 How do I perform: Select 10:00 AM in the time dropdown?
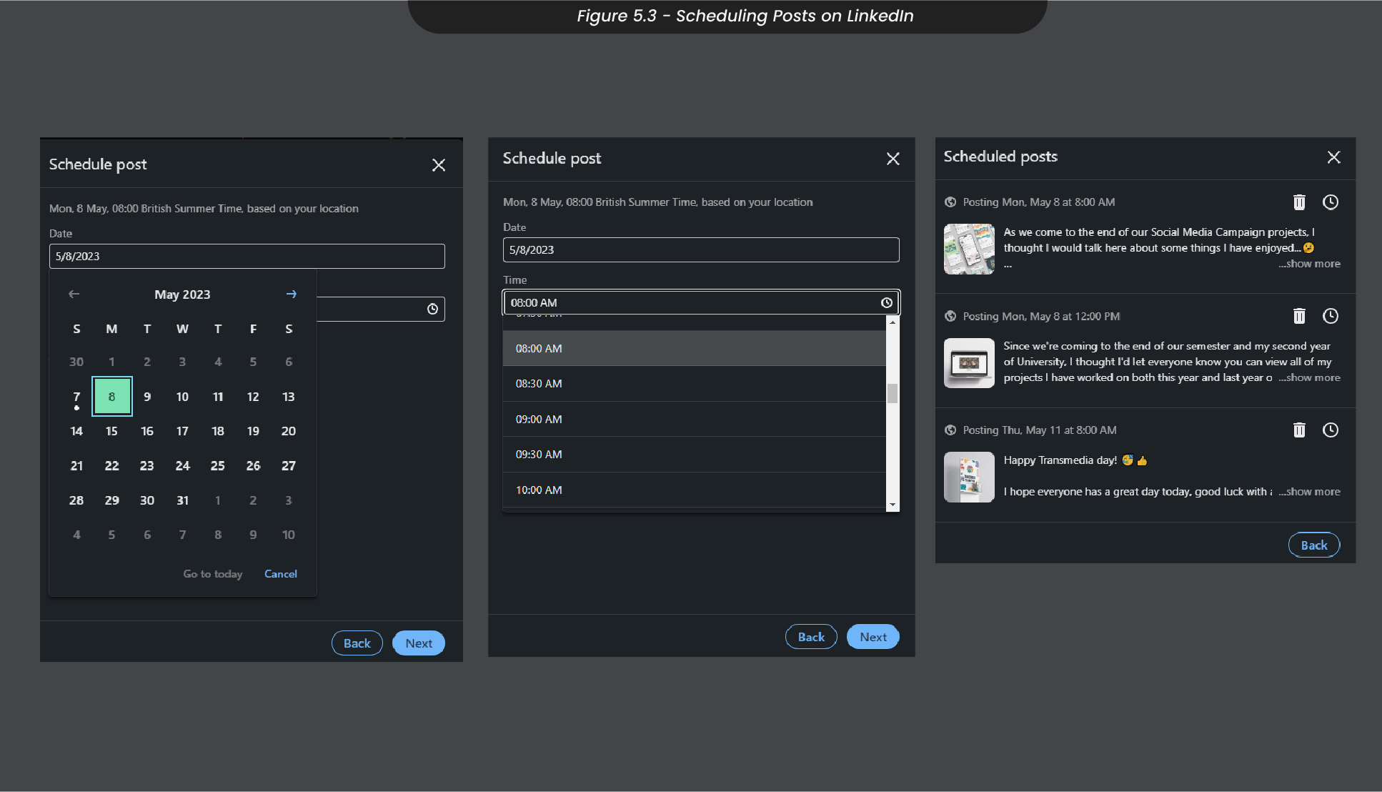coord(694,490)
